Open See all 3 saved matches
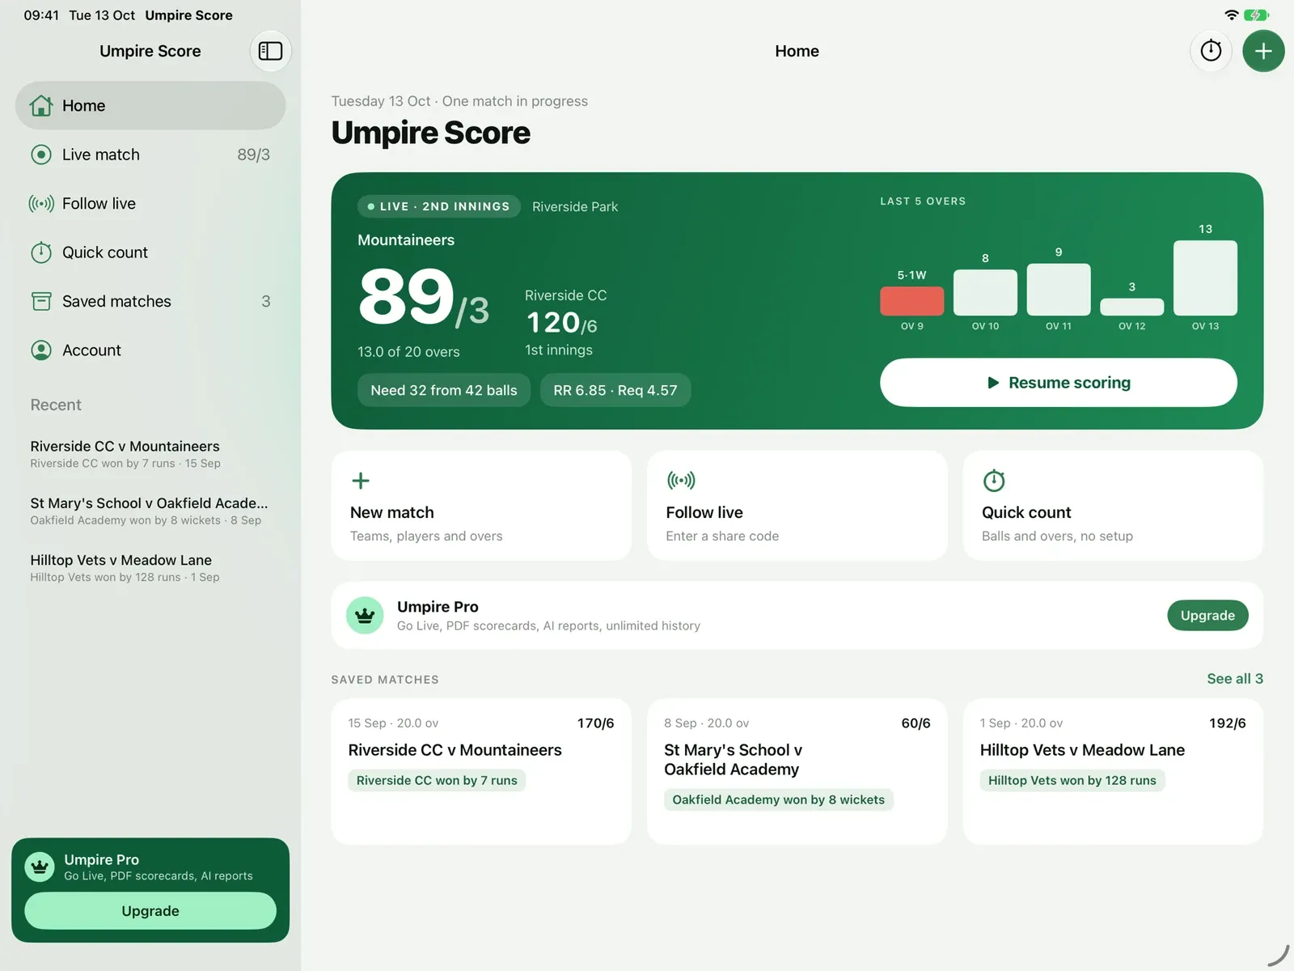Viewport: 1294px width, 971px height. (x=1235, y=679)
